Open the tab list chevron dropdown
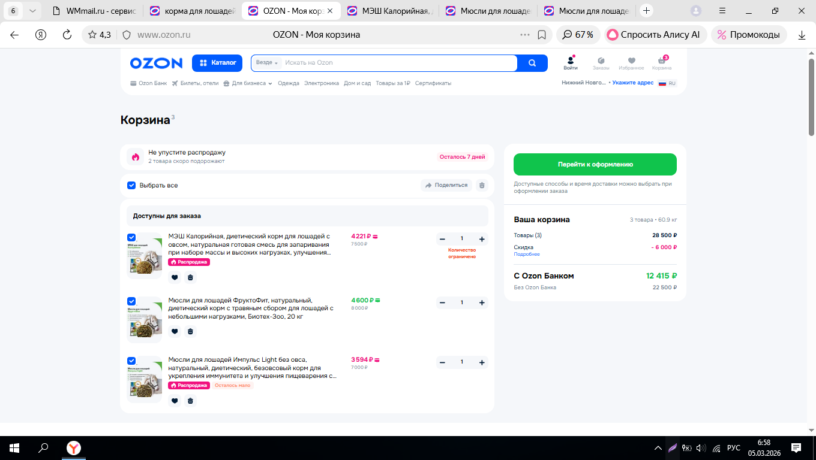Image resolution: width=816 pixels, height=460 pixels. (32, 11)
